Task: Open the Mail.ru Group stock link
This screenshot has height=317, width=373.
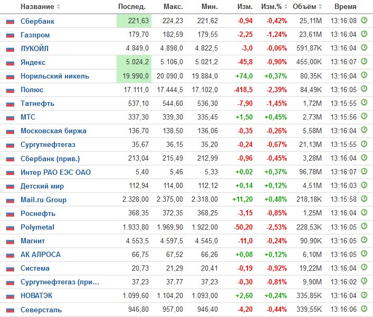Action: pos(44,200)
